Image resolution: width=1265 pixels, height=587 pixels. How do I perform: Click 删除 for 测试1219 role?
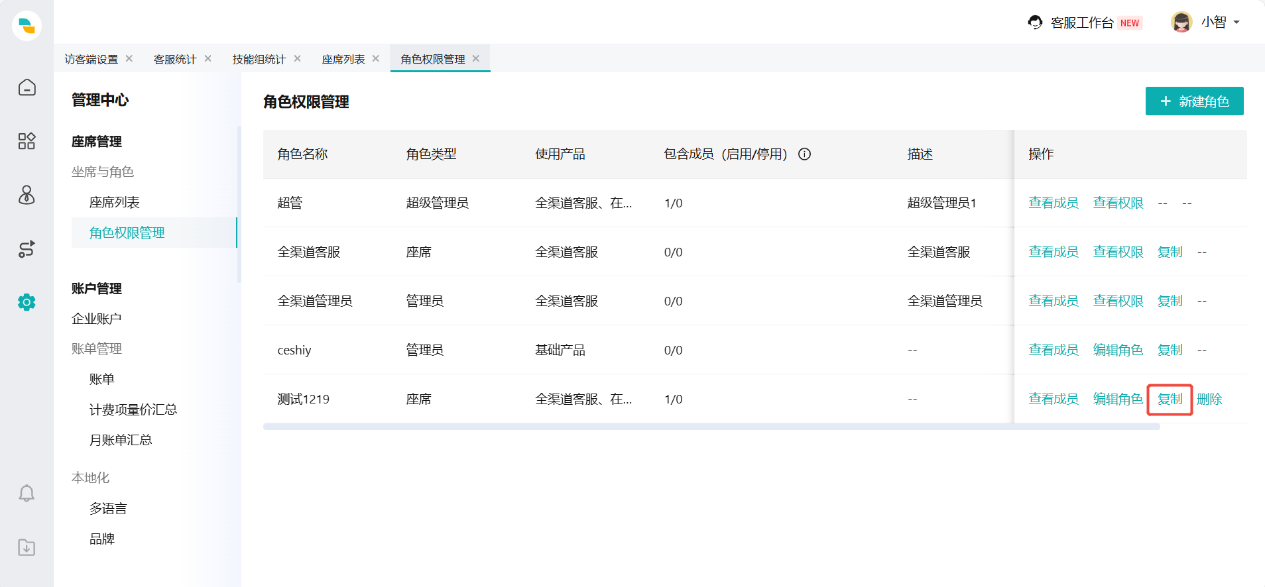pos(1209,399)
